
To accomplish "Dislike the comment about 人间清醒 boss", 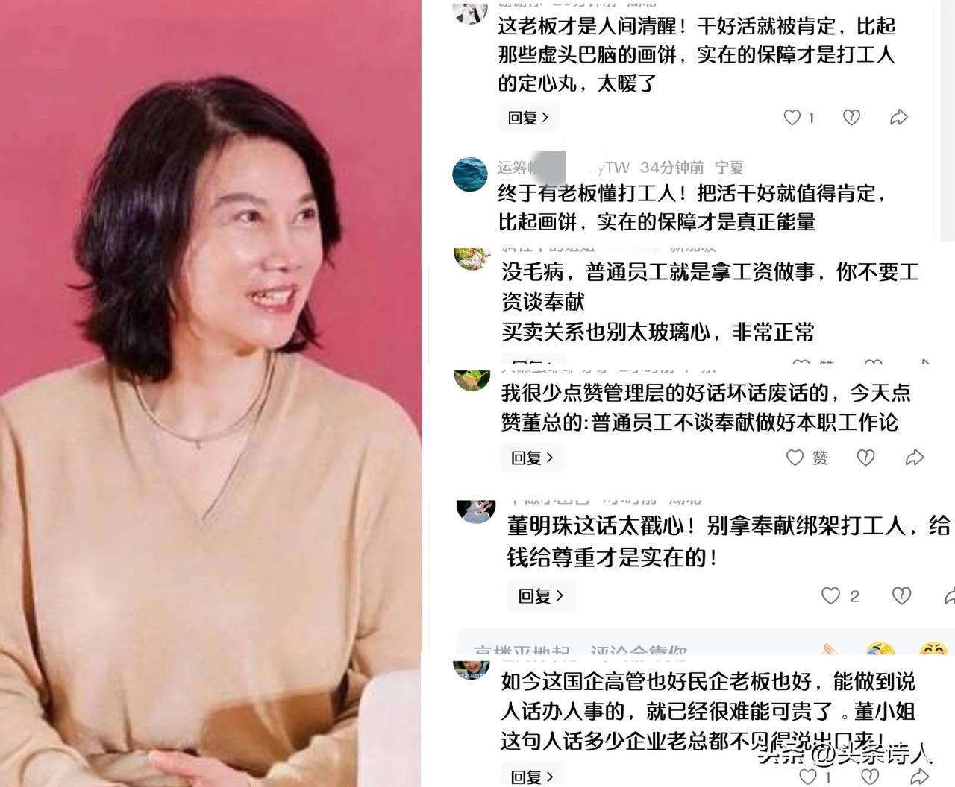I will 851,117.
